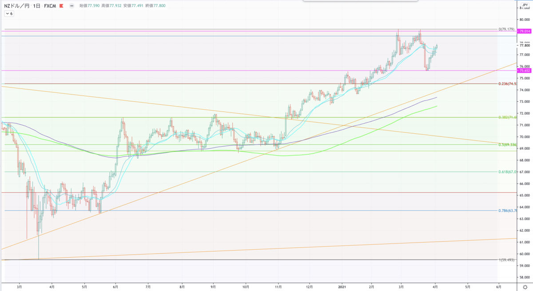This screenshot has height=291, width=533.
Task: Click the 80.000 price scale label
Action: tap(525, 20)
